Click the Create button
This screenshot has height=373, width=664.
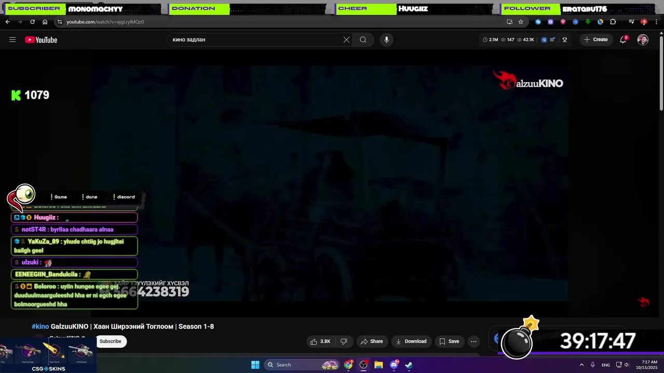[596, 40]
